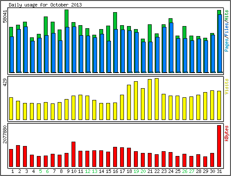Click green weekend day label 13

[x=94, y=171]
